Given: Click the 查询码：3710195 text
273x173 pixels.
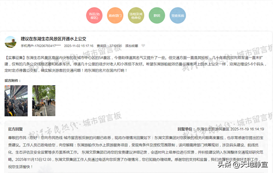Looking at the screenshot, I should (x=109, y=46).
